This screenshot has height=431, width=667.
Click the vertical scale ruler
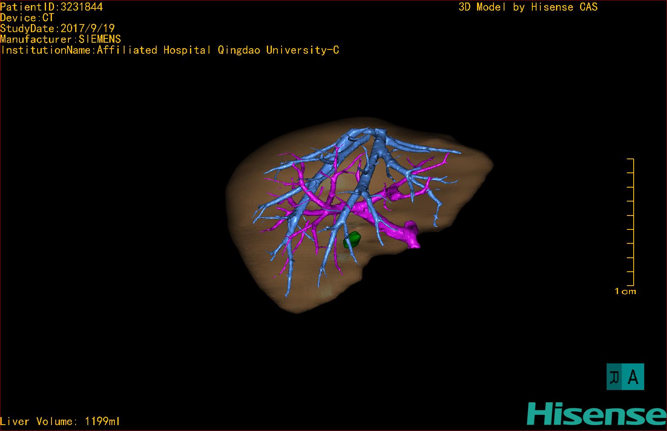point(631,222)
